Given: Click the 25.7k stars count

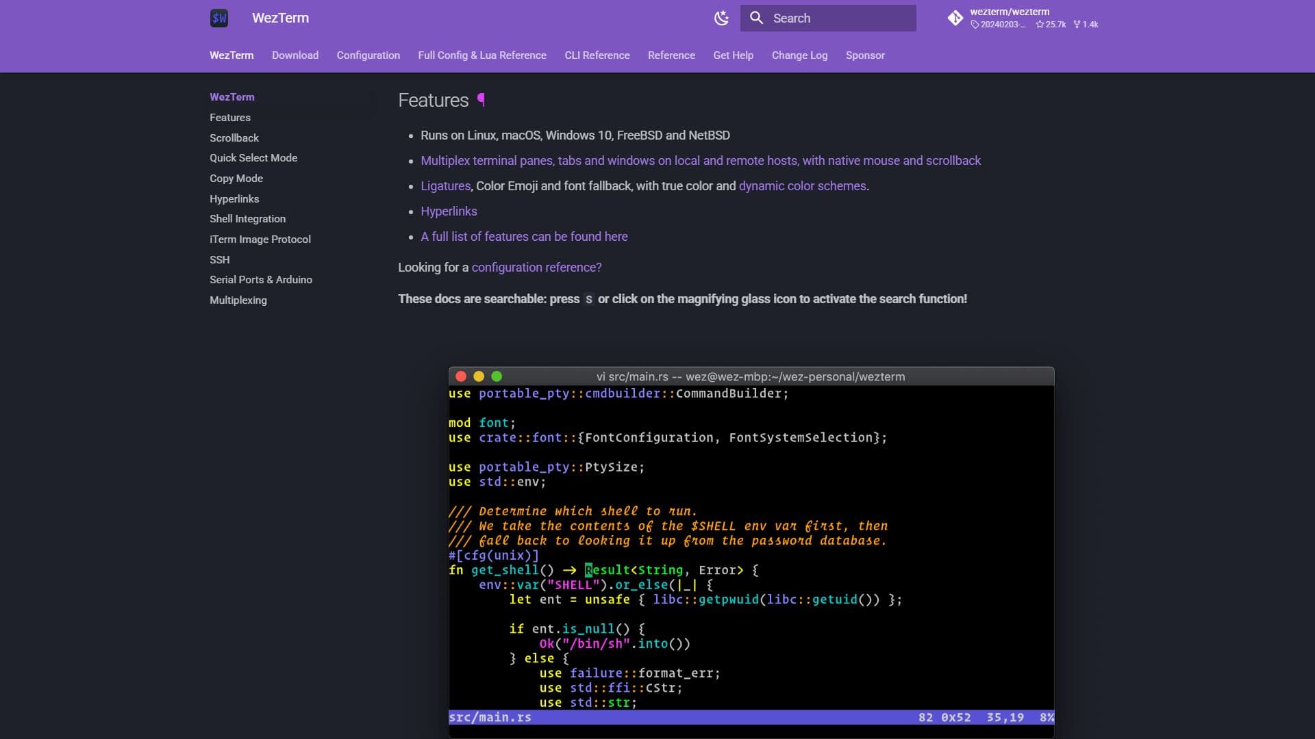Looking at the screenshot, I should click(x=1051, y=25).
